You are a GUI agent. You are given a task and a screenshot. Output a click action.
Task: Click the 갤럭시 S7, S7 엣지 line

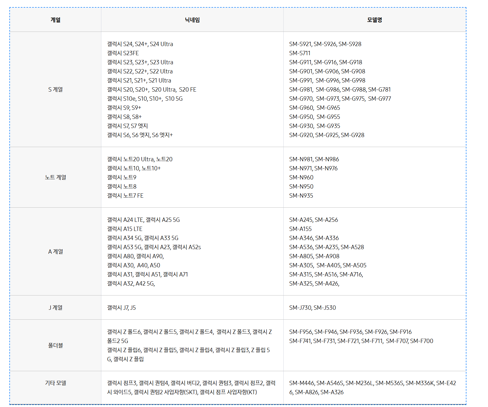(x=127, y=126)
